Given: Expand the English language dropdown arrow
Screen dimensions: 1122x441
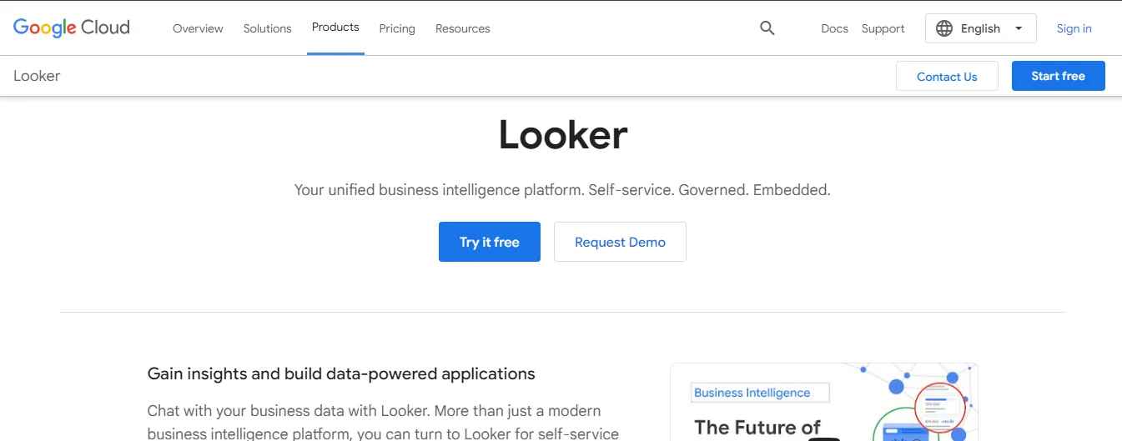Looking at the screenshot, I should point(1019,28).
